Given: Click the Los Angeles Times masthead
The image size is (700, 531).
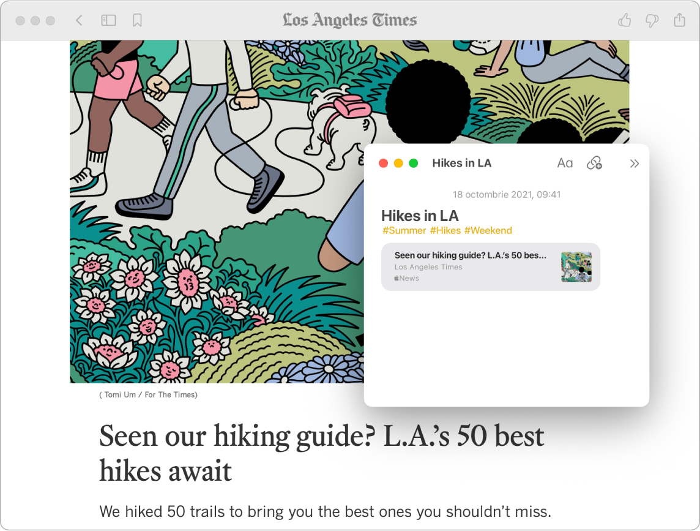Looking at the screenshot, I should coord(350,20).
